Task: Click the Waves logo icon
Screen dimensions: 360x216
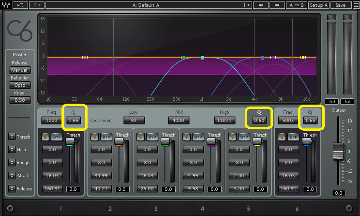Action: click(x=6, y=5)
